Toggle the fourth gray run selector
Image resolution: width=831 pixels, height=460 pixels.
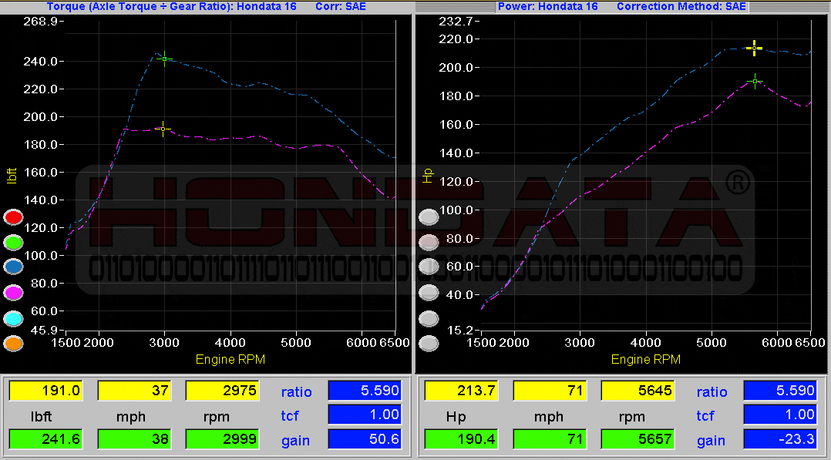pyautogui.click(x=429, y=292)
